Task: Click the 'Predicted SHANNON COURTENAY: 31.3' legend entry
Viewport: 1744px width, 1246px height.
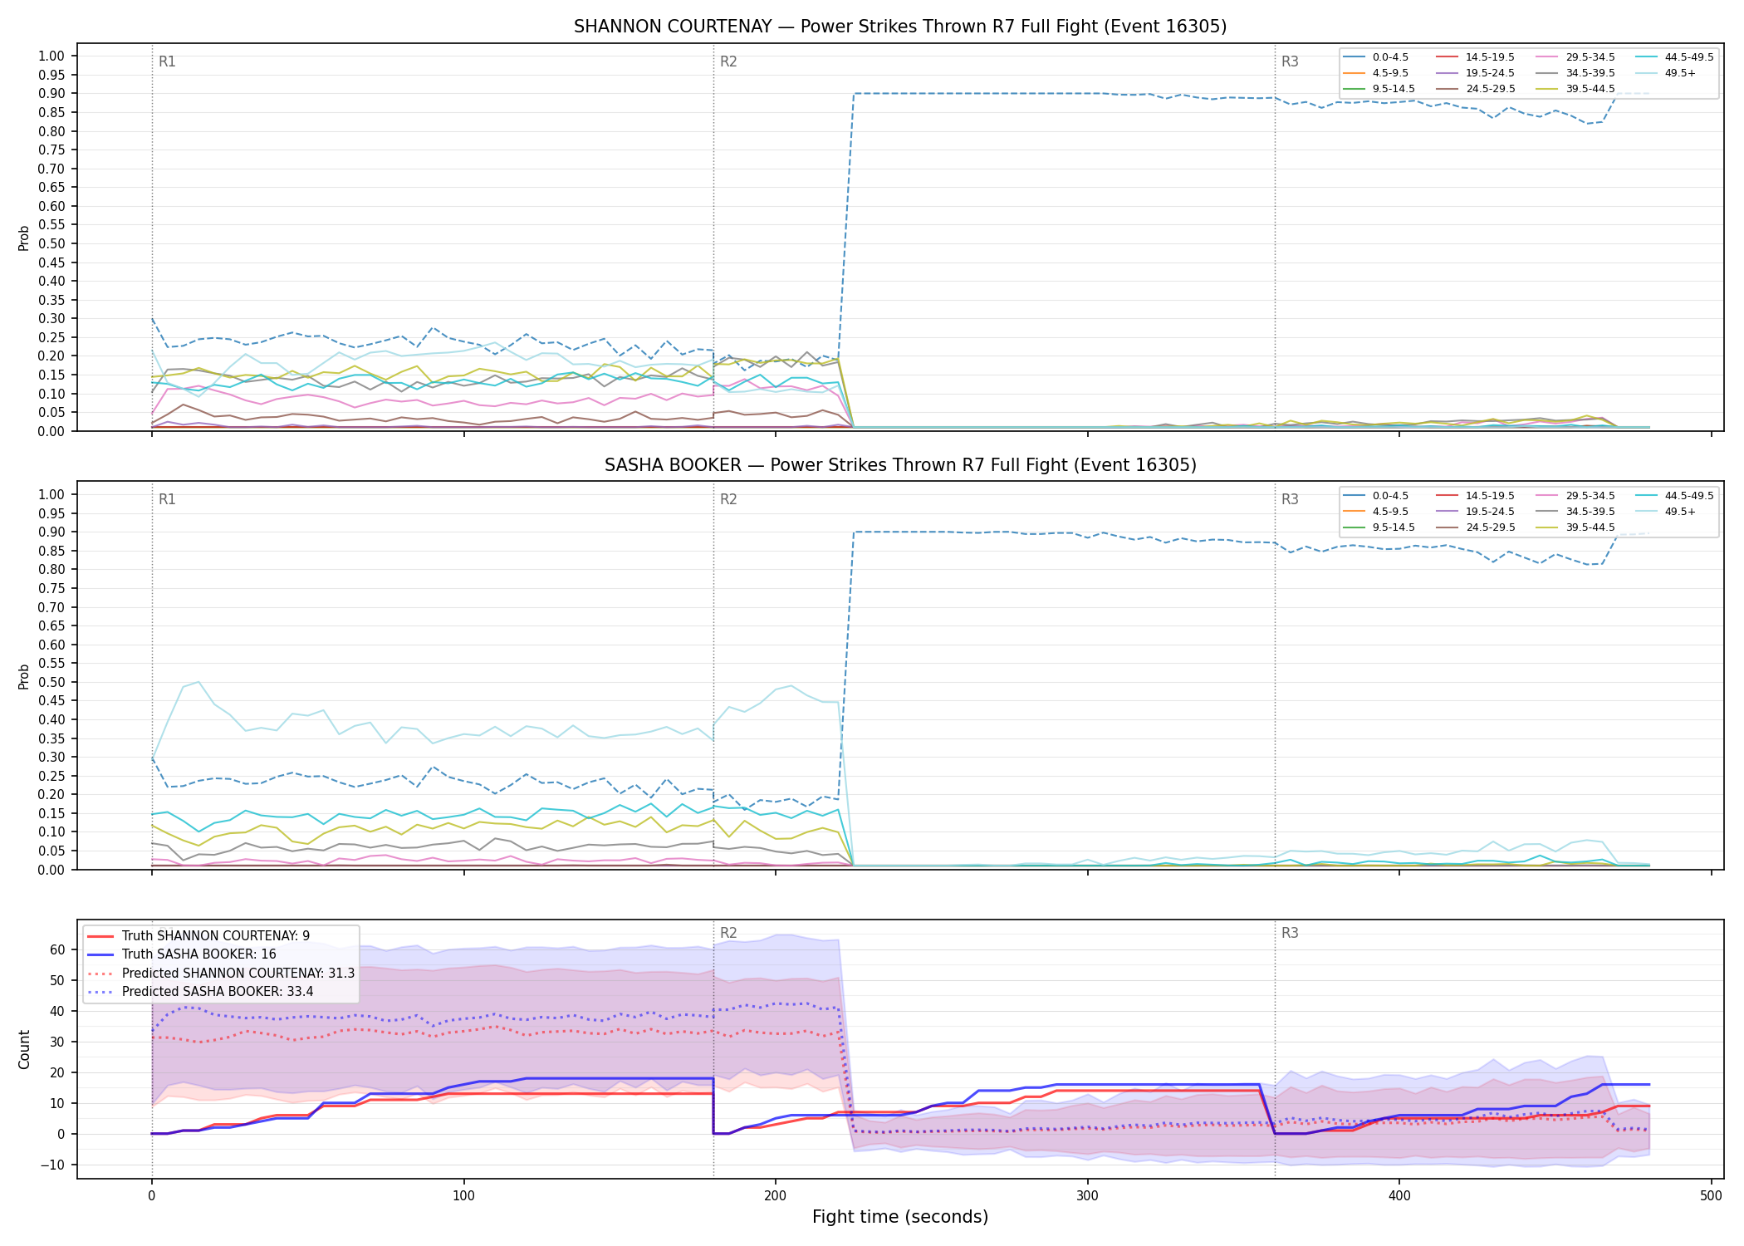Action: click(x=221, y=973)
